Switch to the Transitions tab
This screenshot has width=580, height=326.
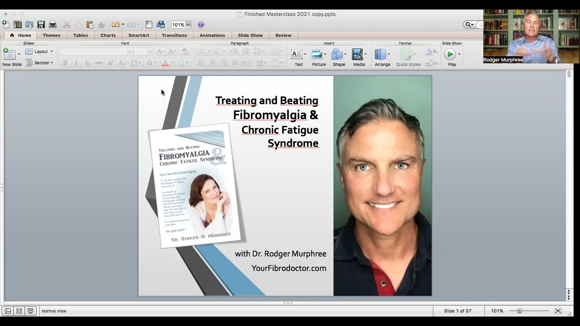point(174,35)
